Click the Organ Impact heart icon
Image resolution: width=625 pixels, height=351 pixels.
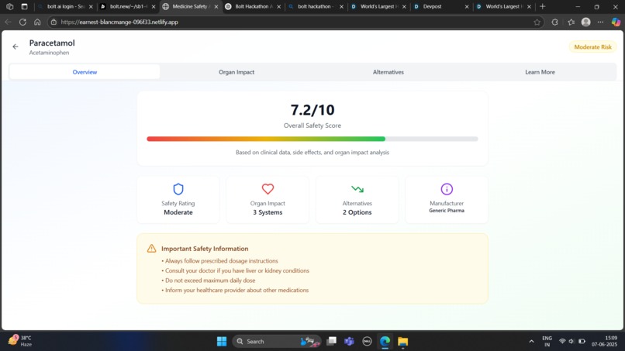(x=268, y=189)
